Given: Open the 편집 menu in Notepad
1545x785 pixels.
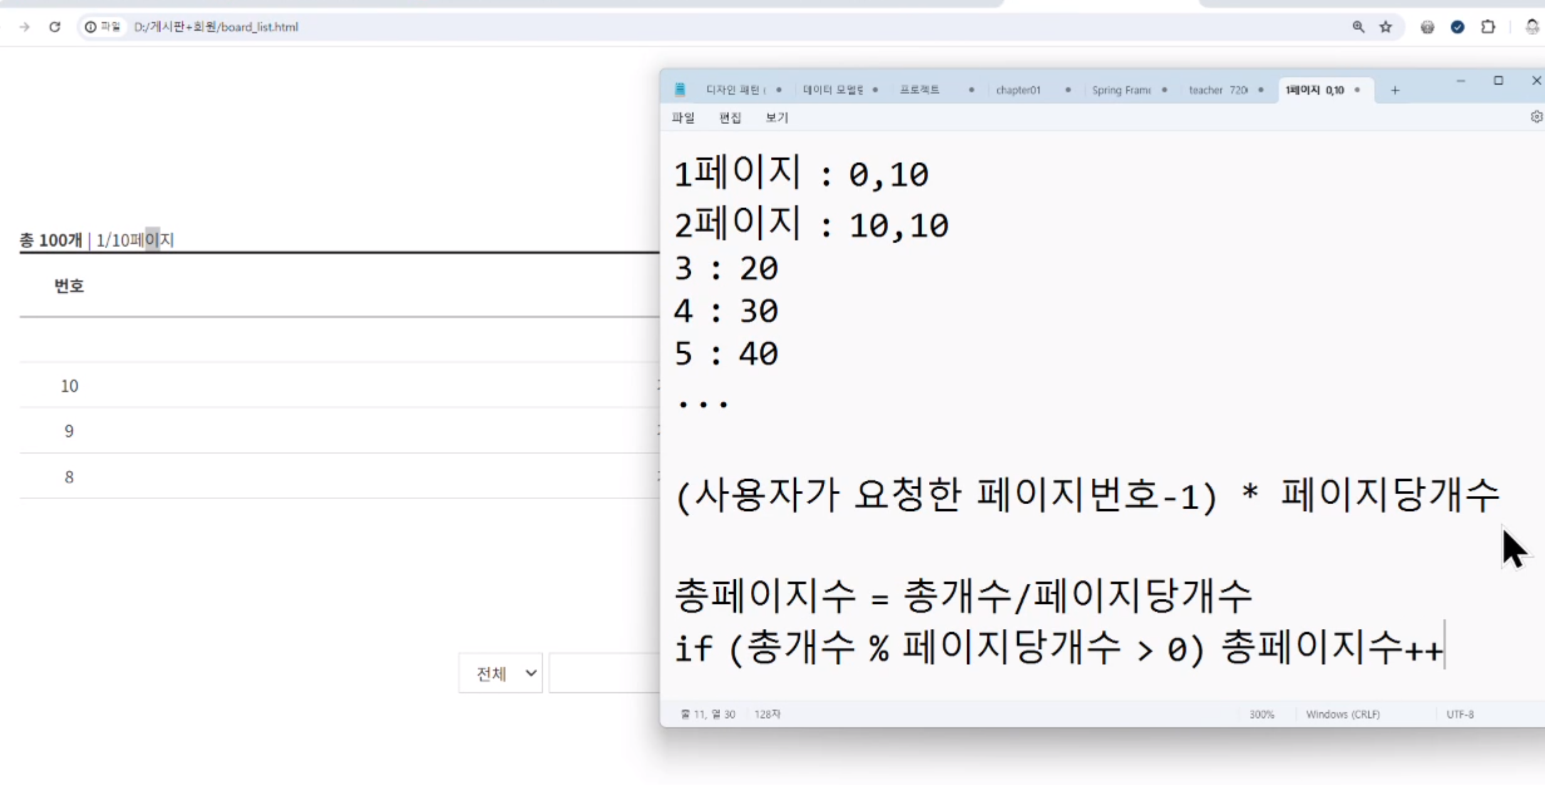Looking at the screenshot, I should click(x=730, y=118).
